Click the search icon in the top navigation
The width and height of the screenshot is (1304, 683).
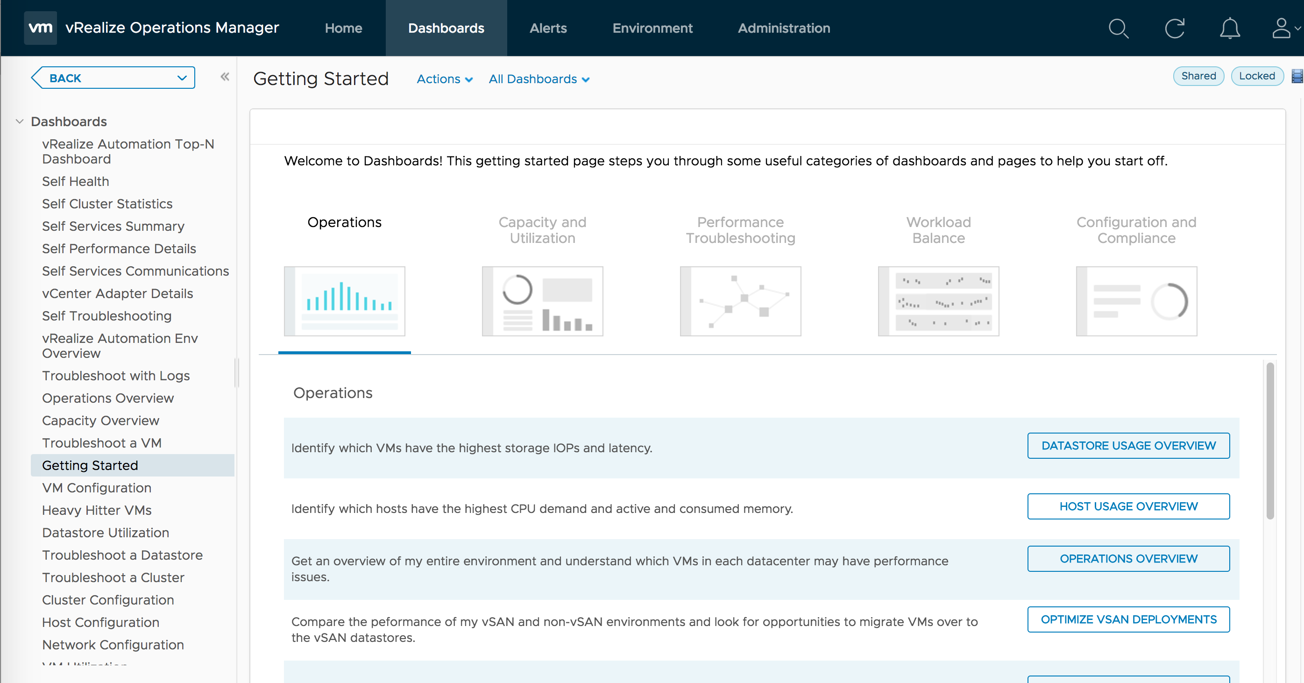(1118, 28)
